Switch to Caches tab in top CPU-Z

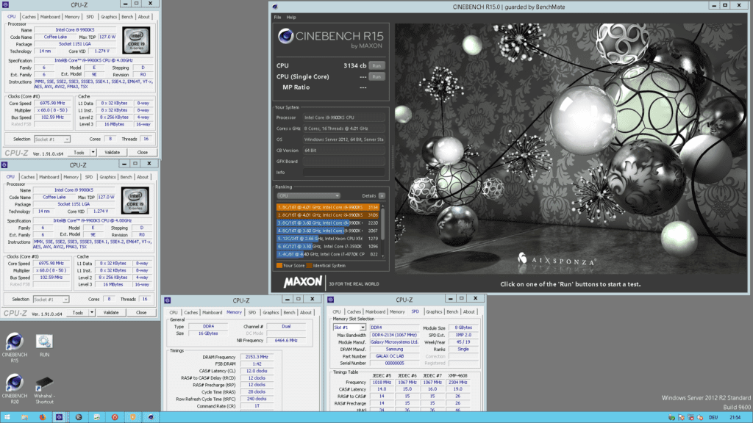(29, 17)
